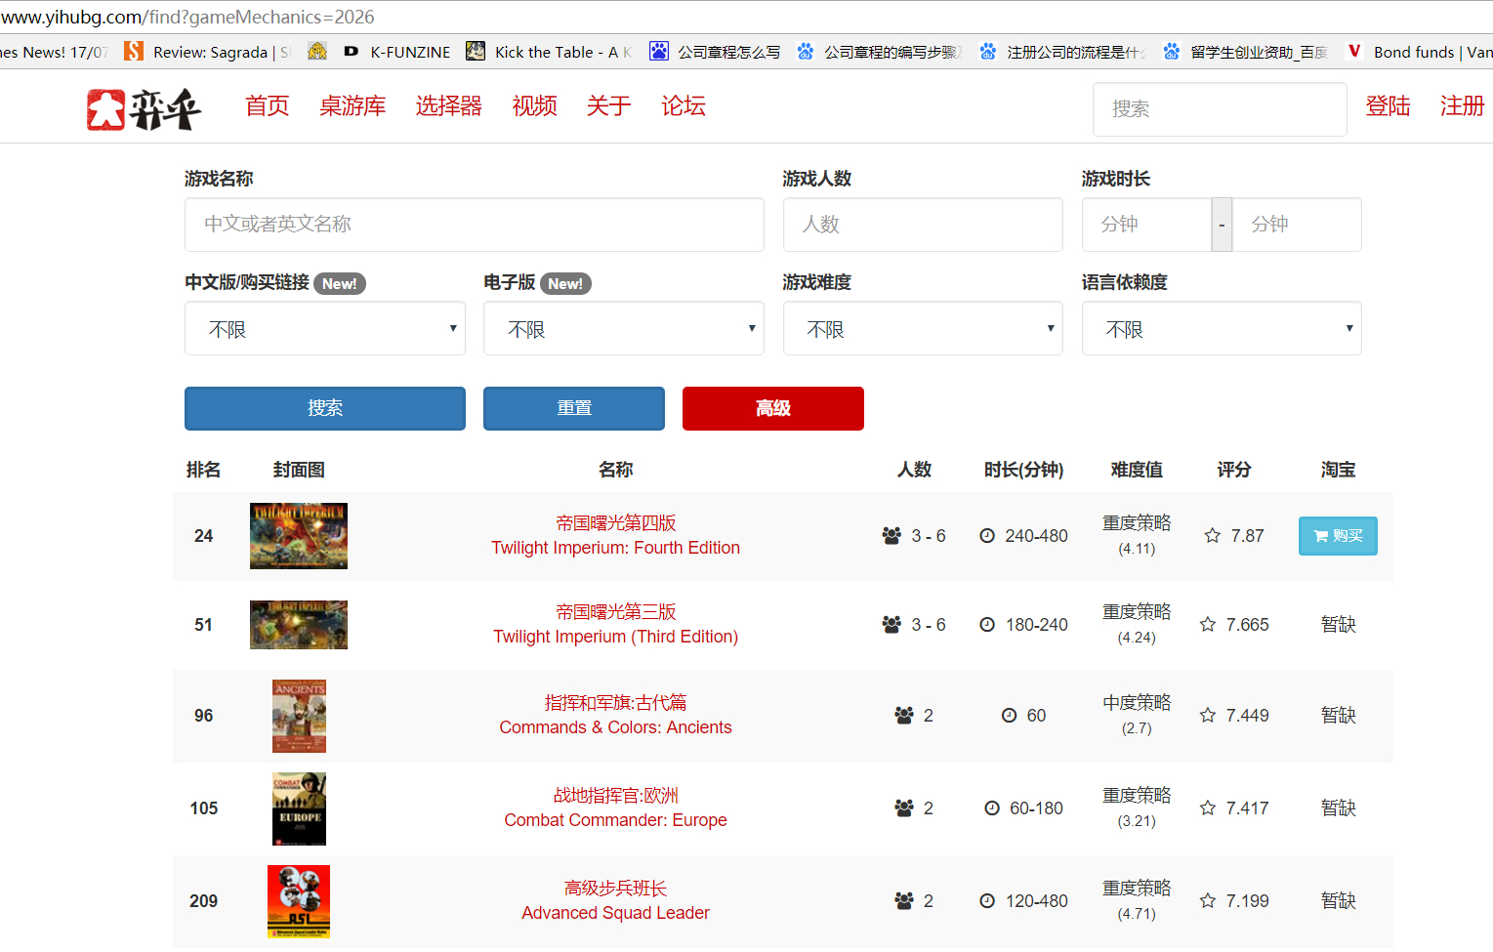Open Combat Commander: Europe game link
Viewport: 1493px width, 952px height.
click(616, 808)
